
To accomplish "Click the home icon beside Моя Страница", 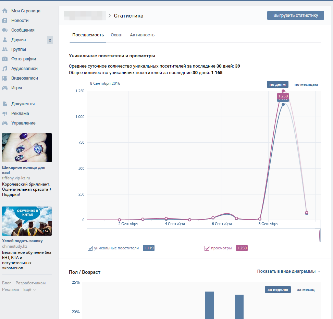I will click(5, 11).
